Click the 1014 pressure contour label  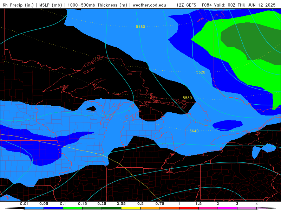click(x=221, y=145)
